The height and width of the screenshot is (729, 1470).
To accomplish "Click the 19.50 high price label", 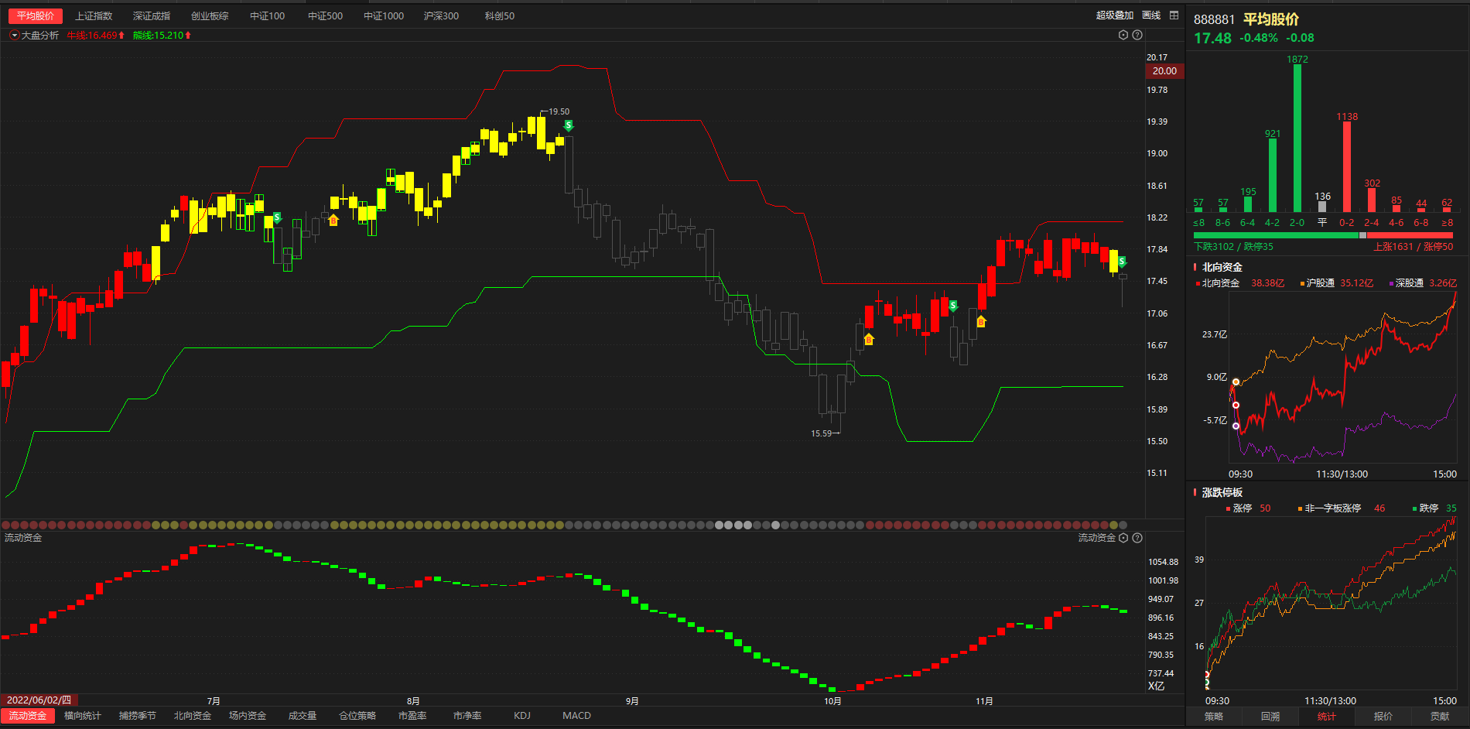I will click(559, 112).
